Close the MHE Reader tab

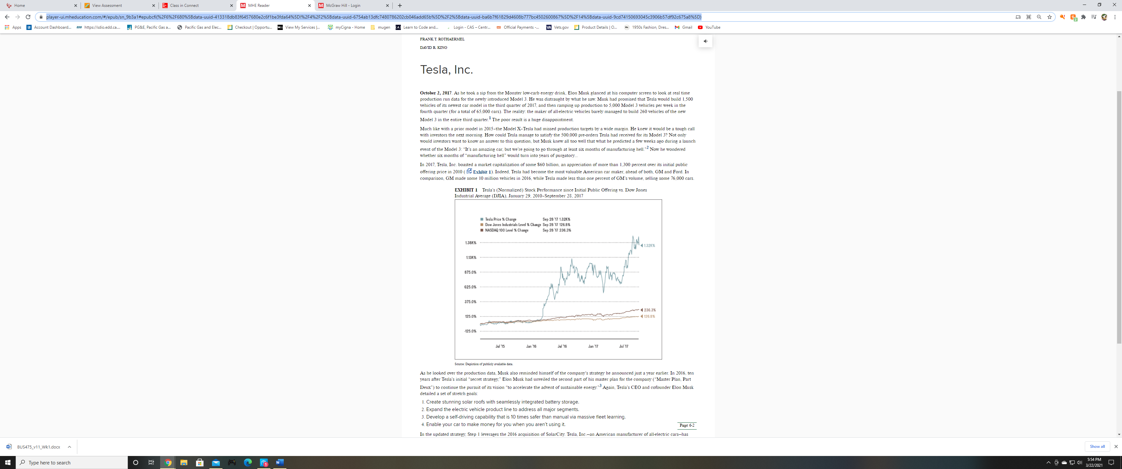point(309,6)
